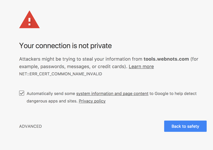This screenshot has width=213, height=150.
Task: Click the red warning triangle icon
Action: pyautogui.click(x=29, y=20)
